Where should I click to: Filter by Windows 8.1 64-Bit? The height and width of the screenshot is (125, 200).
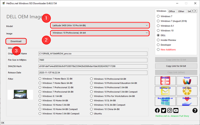click(x=40, y=96)
